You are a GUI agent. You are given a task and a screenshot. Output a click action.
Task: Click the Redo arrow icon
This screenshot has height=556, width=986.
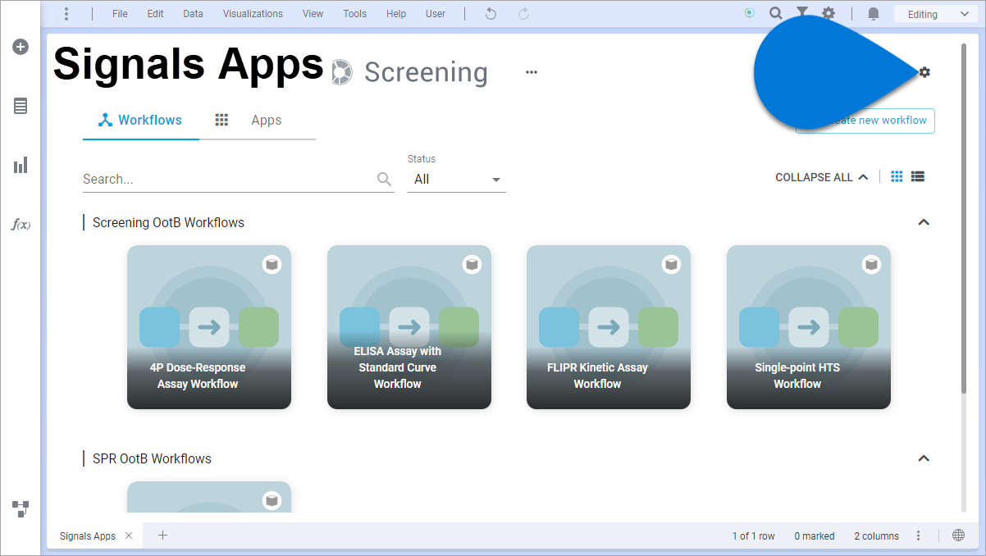523,14
